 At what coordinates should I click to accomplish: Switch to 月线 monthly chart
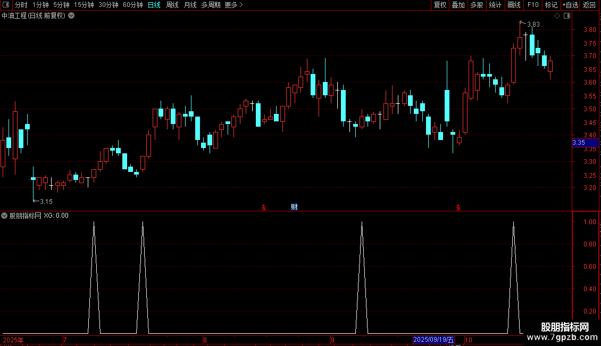[190, 5]
